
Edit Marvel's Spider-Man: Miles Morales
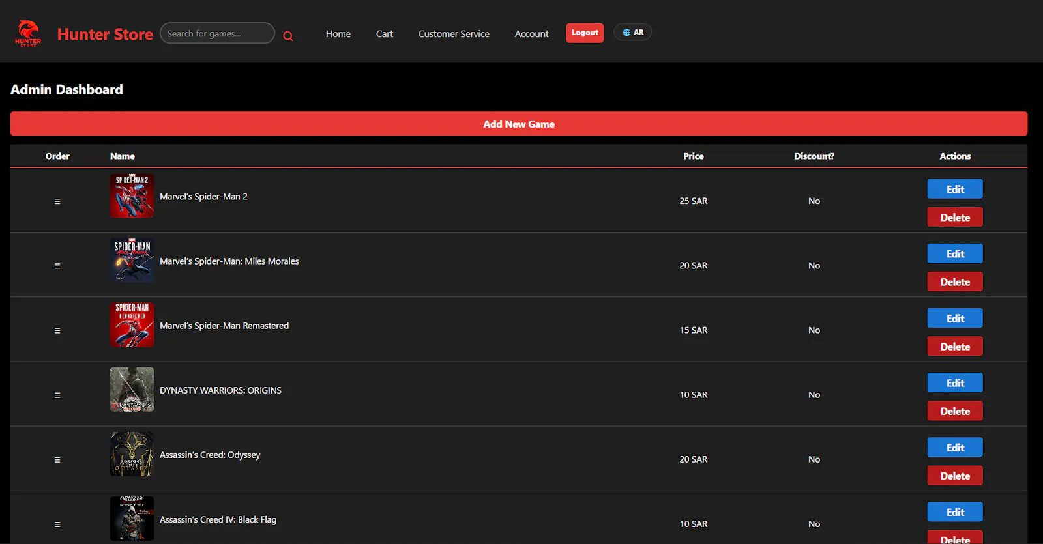point(955,253)
